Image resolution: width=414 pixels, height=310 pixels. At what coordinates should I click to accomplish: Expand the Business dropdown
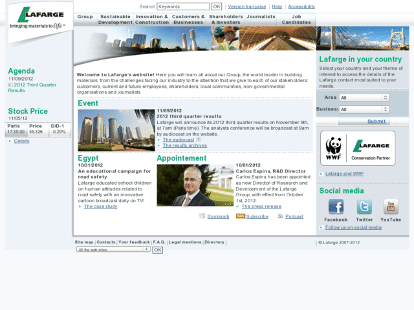point(364,109)
